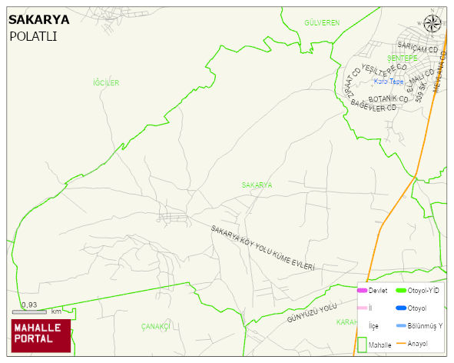
Task: Click the SAKARYA KÖY YOLU KÜME EVLERİ label
Action: tap(263, 248)
